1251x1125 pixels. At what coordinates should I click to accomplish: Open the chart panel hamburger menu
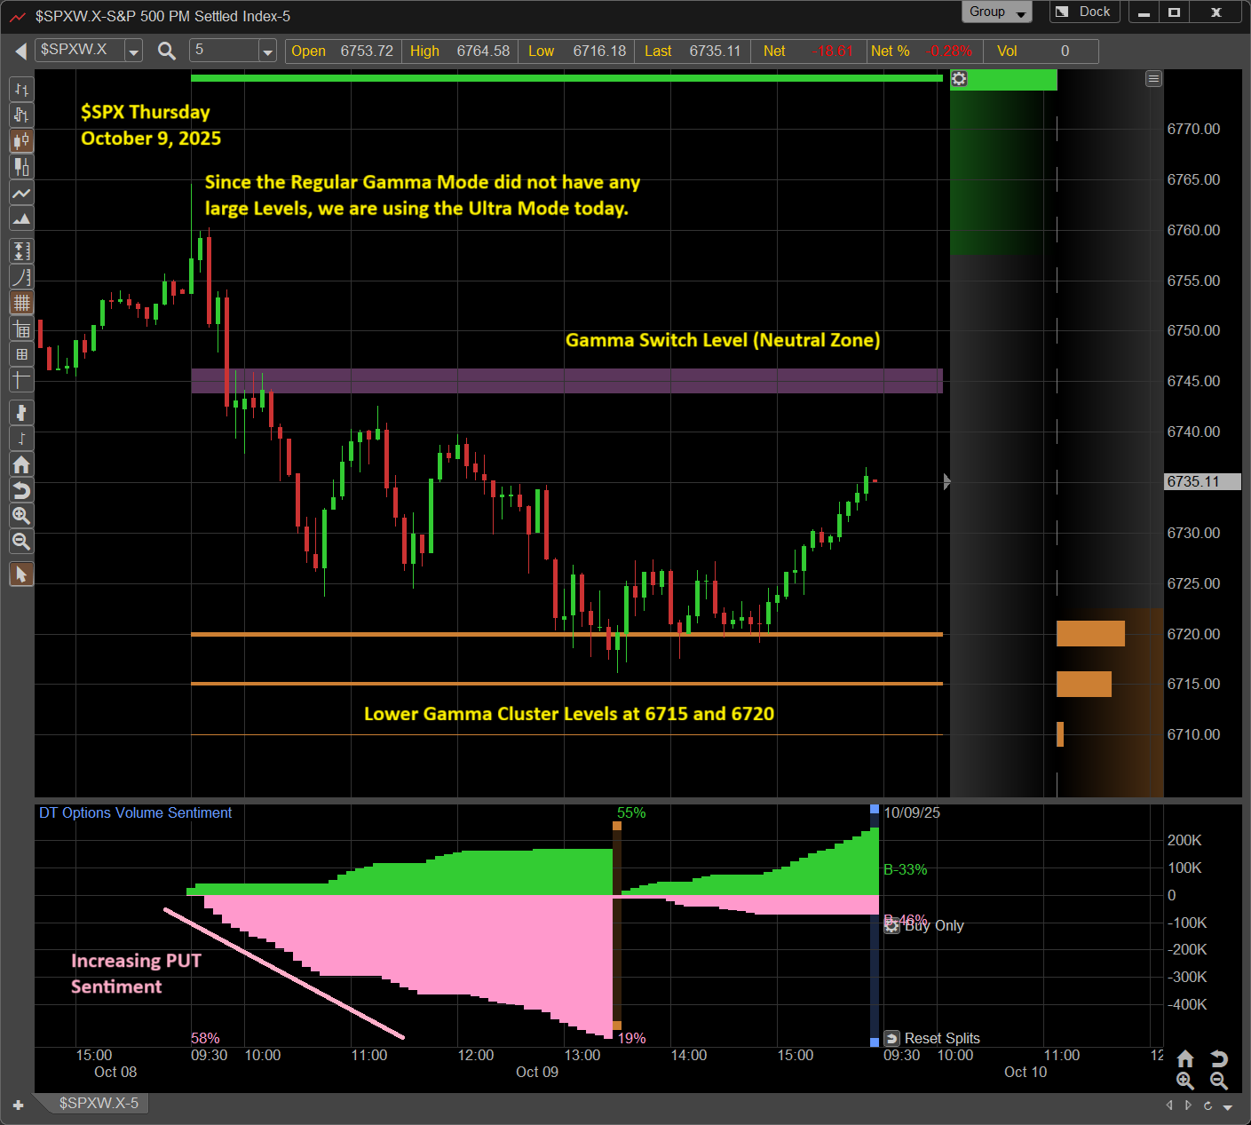click(1153, 79)
